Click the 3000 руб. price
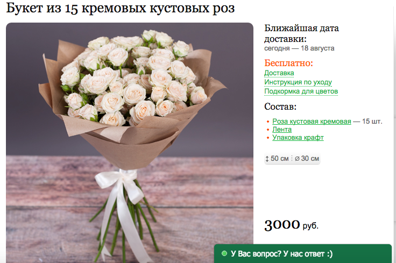Viewport: 396px width, 263px height. click(x=291, y=225)
